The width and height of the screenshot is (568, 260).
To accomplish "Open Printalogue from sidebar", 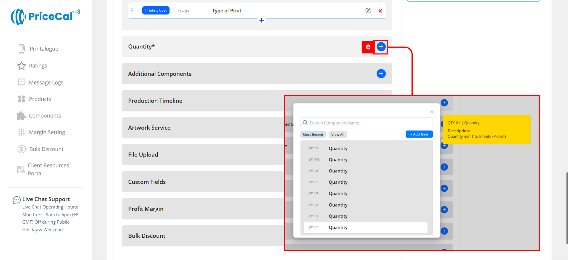I will (x=44, y=49).
